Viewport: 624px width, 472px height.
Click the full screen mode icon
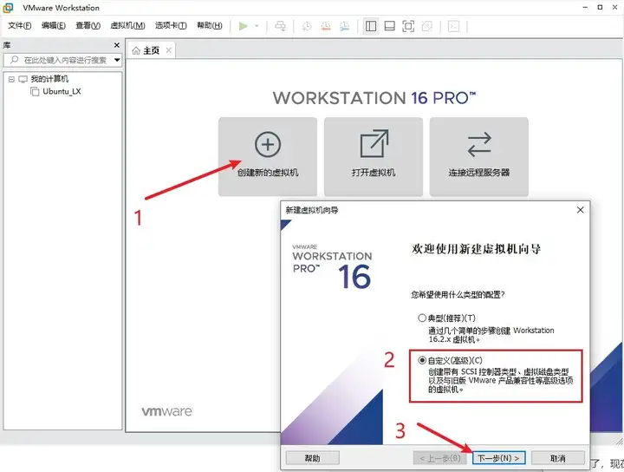click(408, 26)
